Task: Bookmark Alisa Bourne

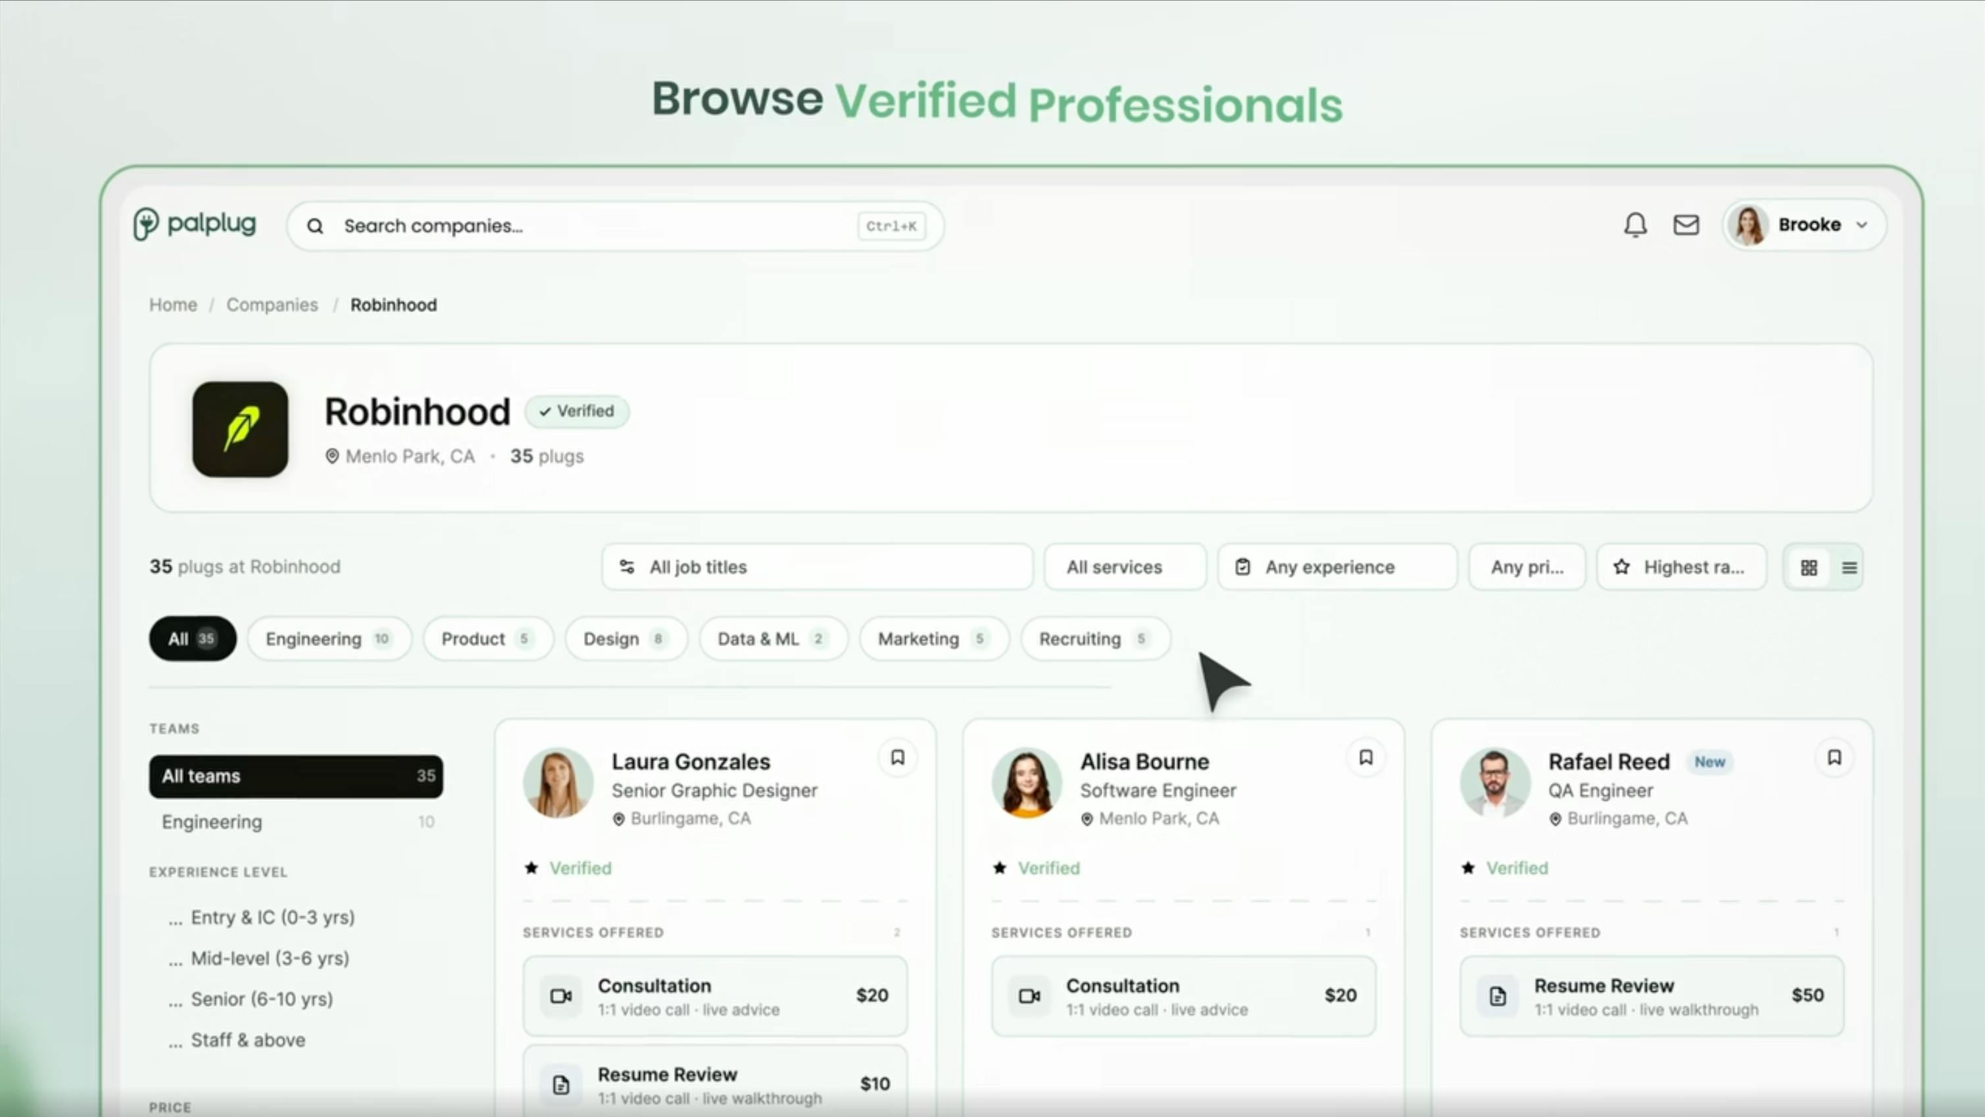Action: pyautogui.click(x=1366, y=758)
